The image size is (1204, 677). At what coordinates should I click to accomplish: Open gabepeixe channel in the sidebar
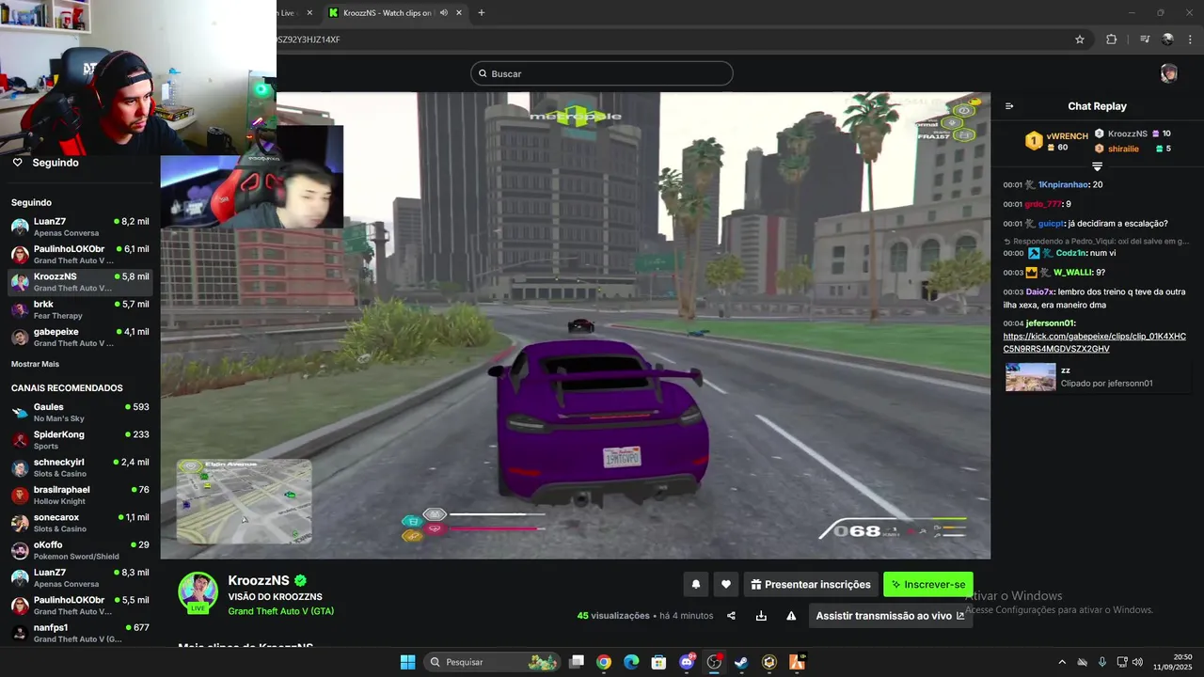(x=79, y=337)
